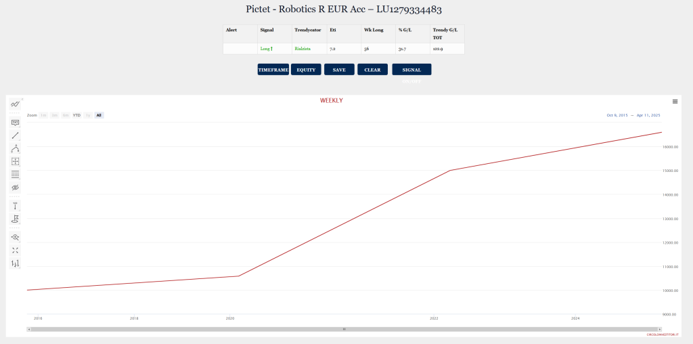The height and width of the screenshot is (344, 693).
Task: Click the 16000.00 y-axis label
Action: click(x=669, y=147)
